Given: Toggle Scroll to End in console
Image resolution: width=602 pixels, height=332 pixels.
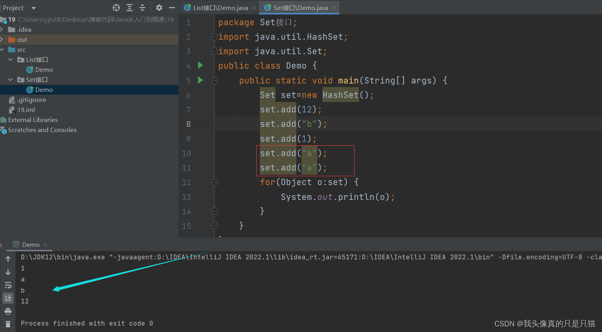Looking at the screenshot, I should (8, 298).
